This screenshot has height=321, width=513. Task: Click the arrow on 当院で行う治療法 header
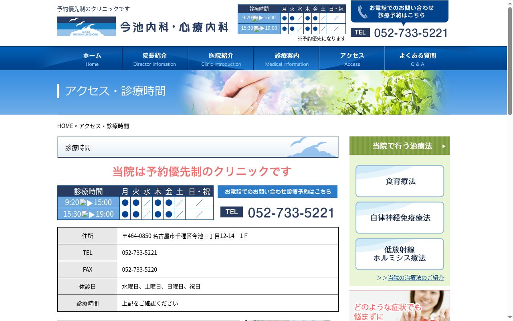[x=444, y=146]
